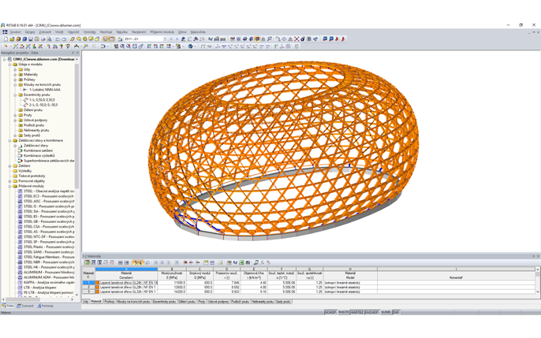Screen dimensions: 541x338
Task: Select Kombinace zatížení tree item
Action: [39, 150]
